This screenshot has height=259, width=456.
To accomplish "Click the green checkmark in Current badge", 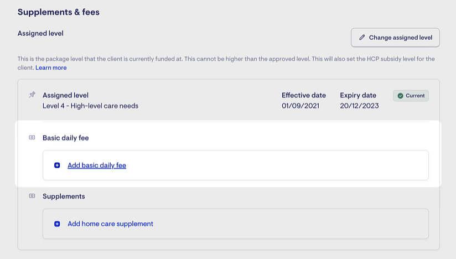I will click(400, 96).
